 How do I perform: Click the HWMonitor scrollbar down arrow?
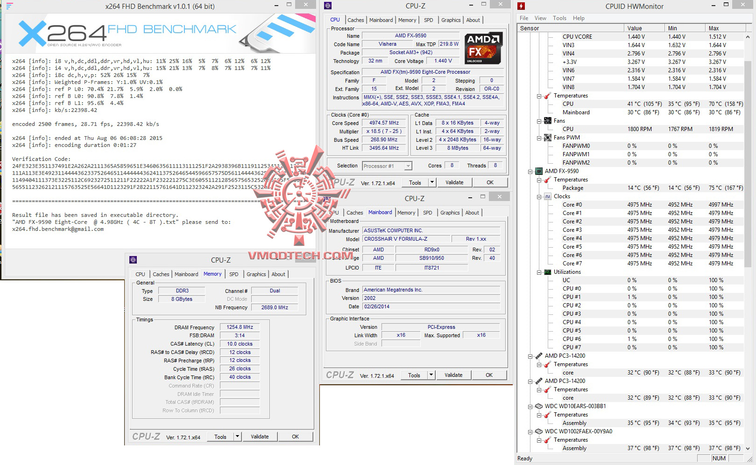click(748, 448)
